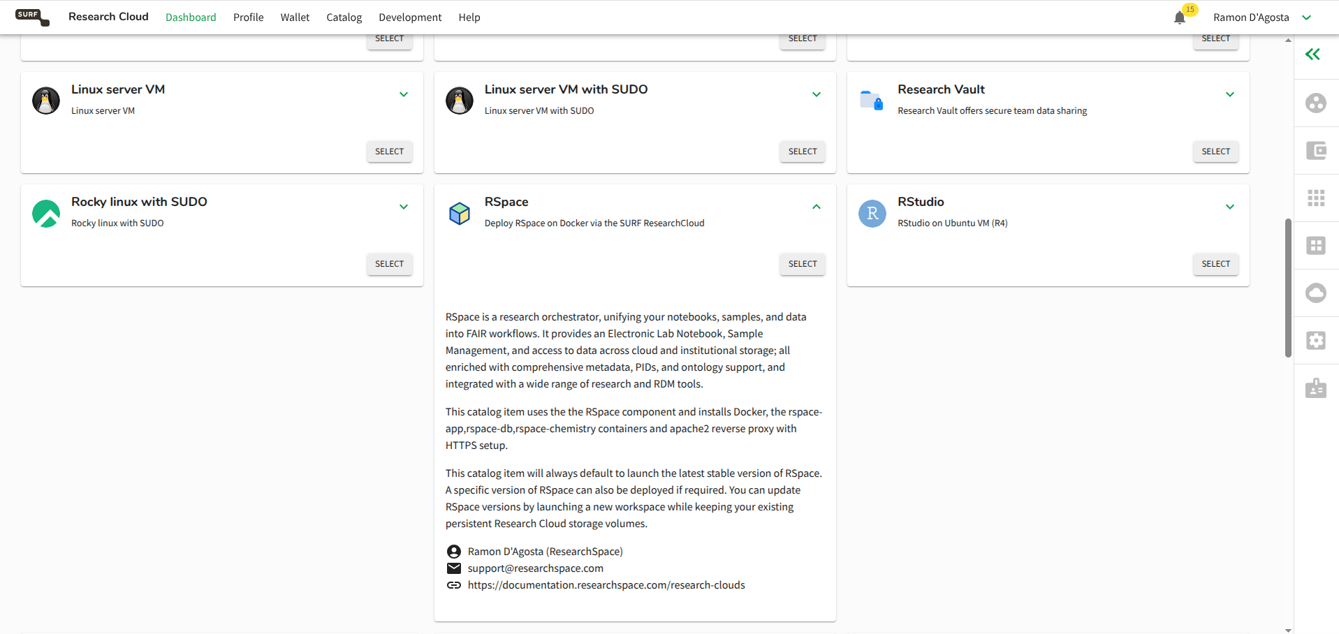This screenshot has width=1339, height=634.
Task: Go to the Dashboard menu
Action: [191, 17]
